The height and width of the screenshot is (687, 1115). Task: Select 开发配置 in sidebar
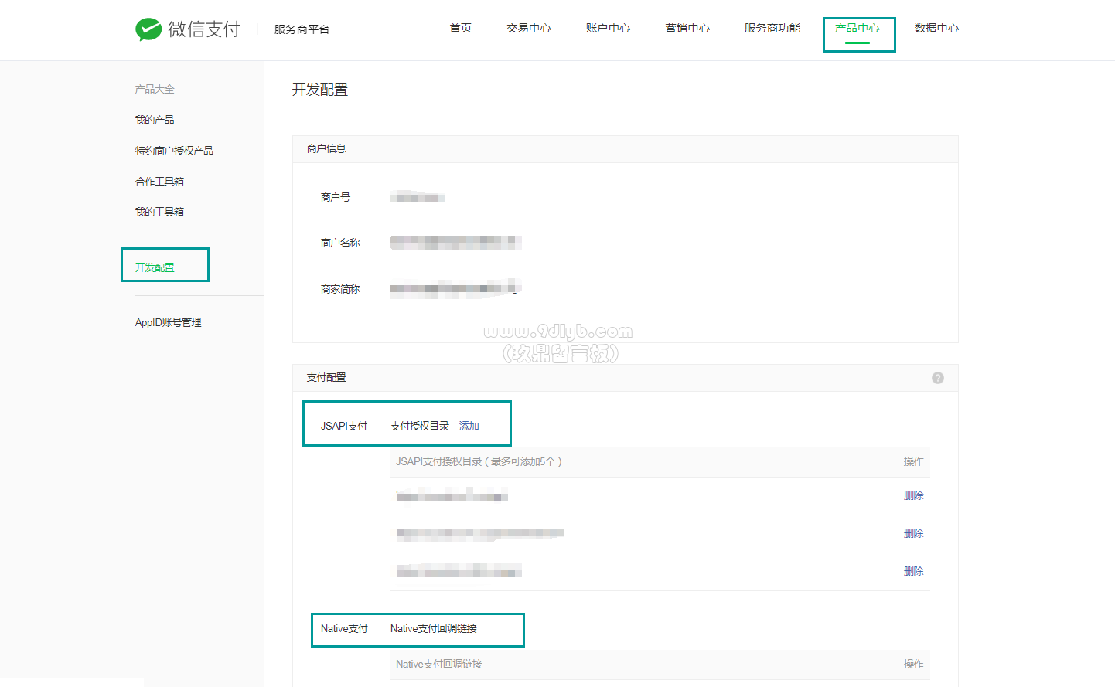155,267
